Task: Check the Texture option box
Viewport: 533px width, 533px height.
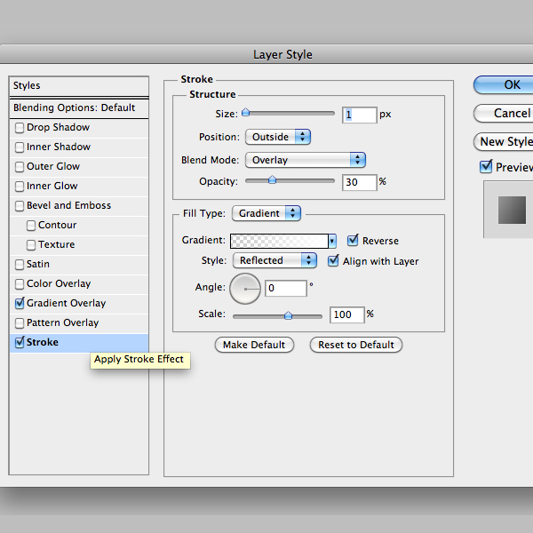Action: (x=31, y=245)
